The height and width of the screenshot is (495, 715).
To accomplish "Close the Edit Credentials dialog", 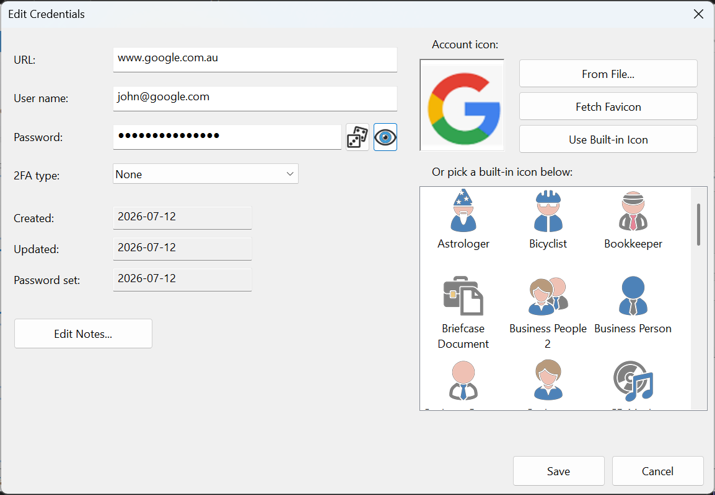I will pyautogui.click(x=698, y=14).
